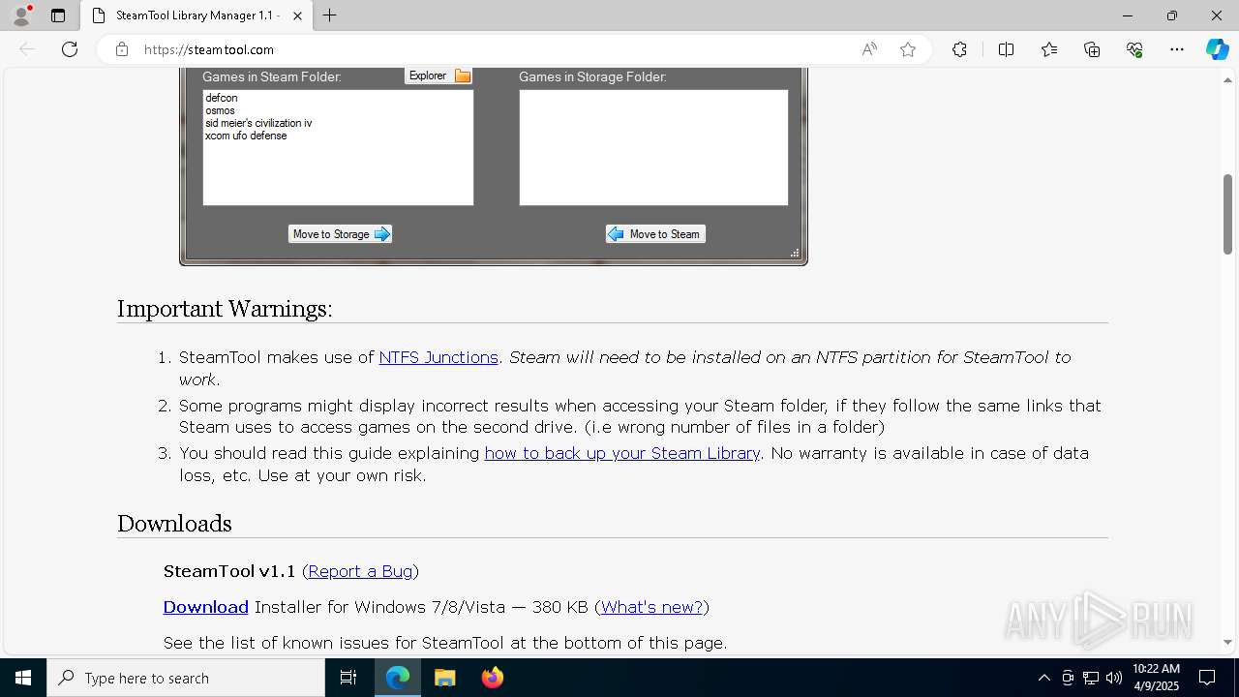Open the network status tray icon
1239x697 pixels.
[1091, 678]
